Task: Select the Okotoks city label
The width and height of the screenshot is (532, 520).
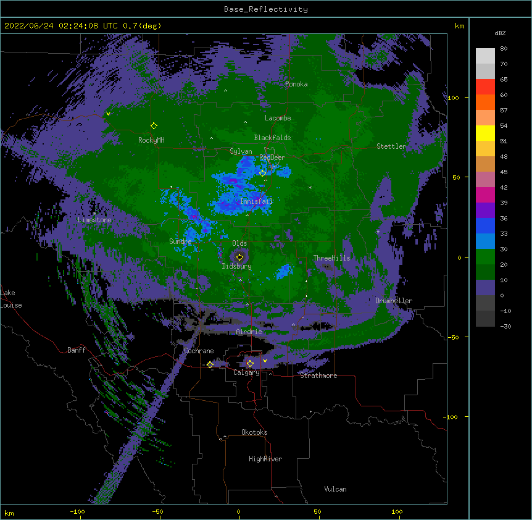Action: click(254, 432)
